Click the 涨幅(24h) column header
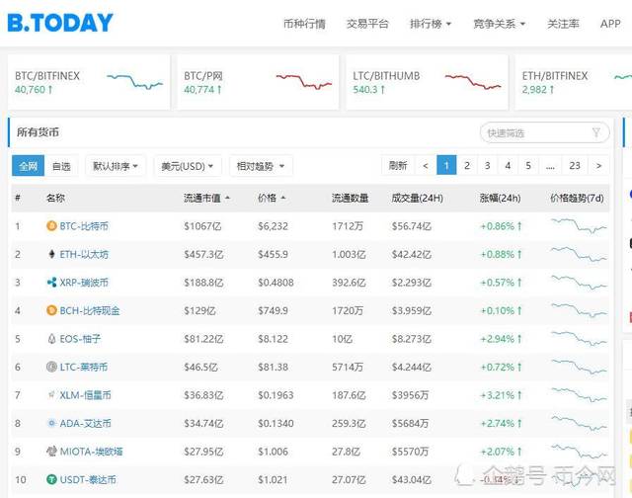 pyautogui.click(x=500, y=198)
